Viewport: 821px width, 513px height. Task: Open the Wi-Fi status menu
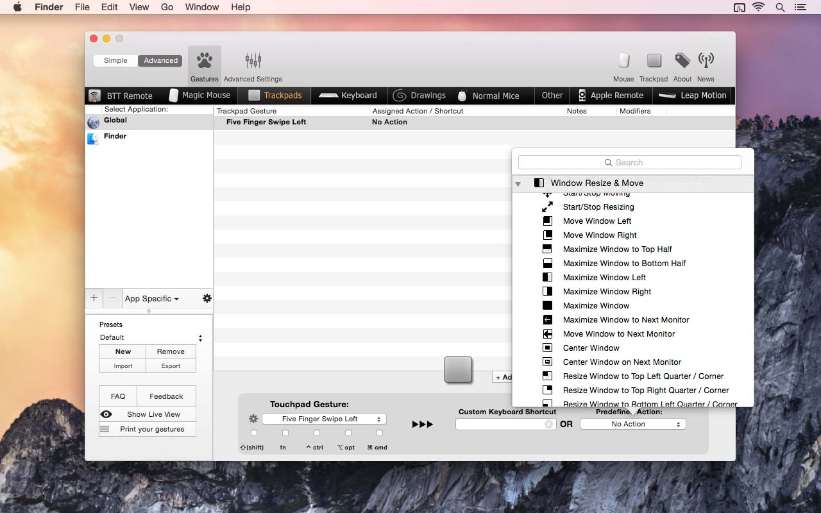pyautogui.click(x=759, y=7)
